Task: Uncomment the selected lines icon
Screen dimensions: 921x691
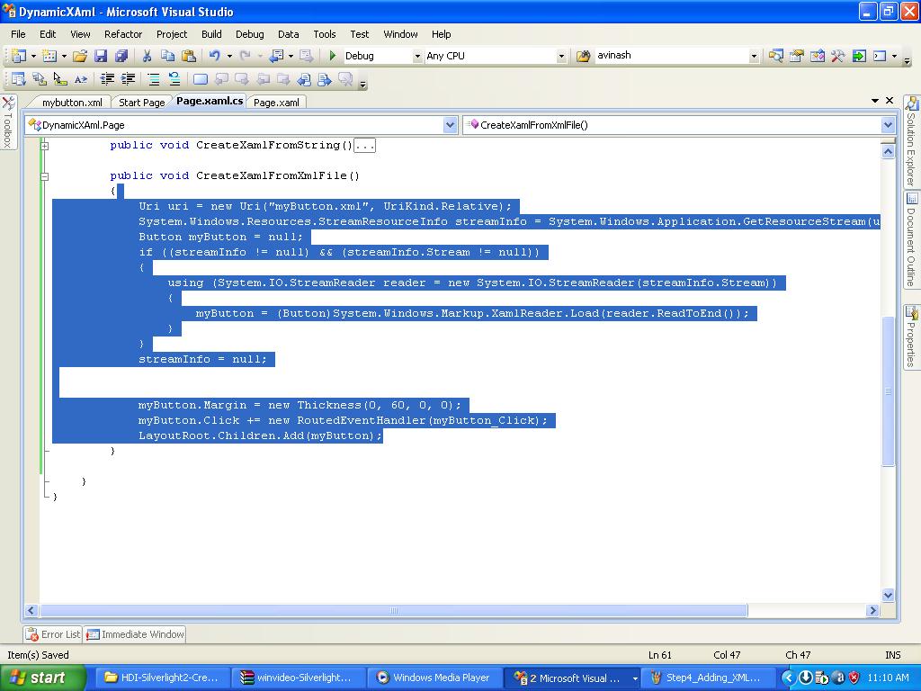Action: point(174,79)
